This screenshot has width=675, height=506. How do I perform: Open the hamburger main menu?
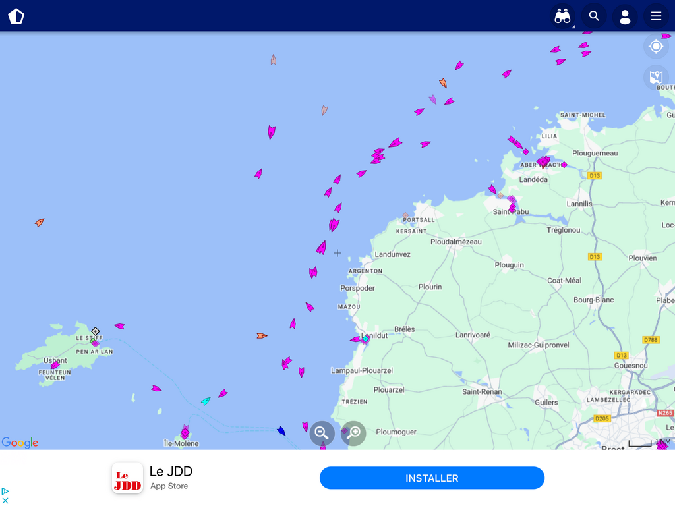[656, 16]
